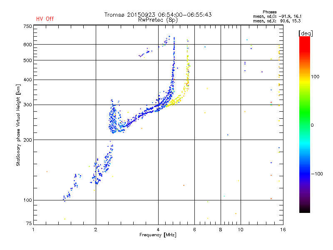This screenshot has height=250, width=333.
Task: Click the x-axis "6" tick label
Action: [194, 230]
